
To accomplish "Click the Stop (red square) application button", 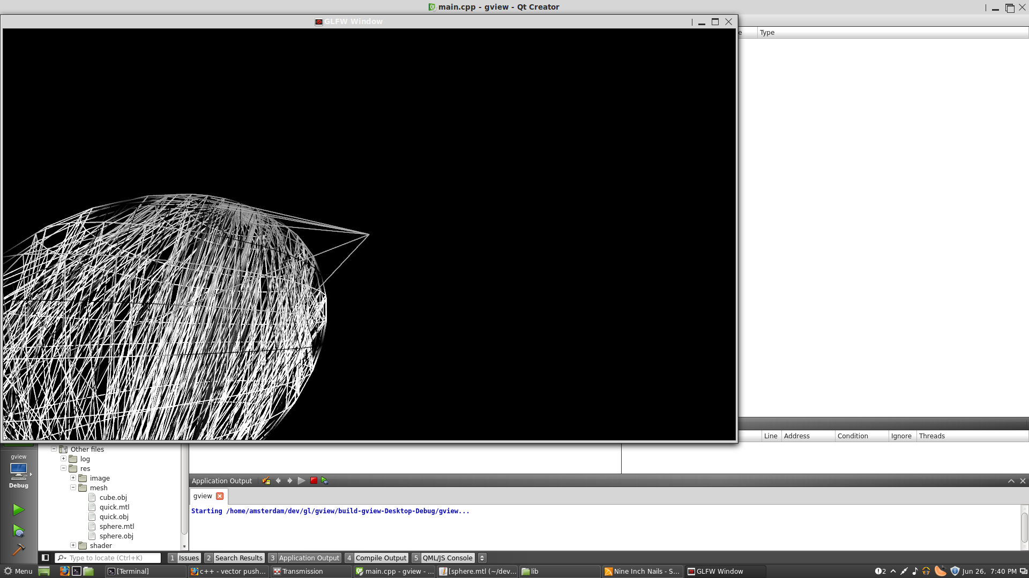I will click(x=313, y=481).
